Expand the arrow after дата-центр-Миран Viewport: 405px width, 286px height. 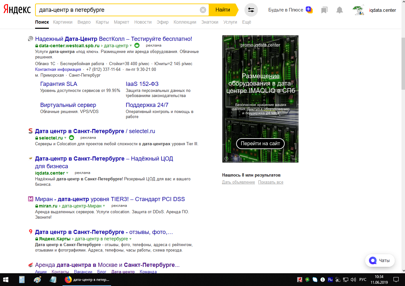(104, 206)
